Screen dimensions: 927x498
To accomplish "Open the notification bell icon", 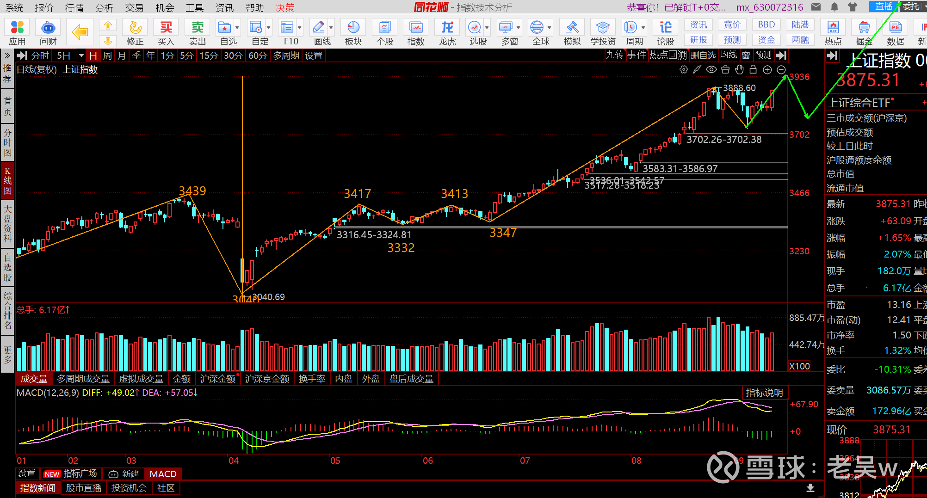I will tap(834, 7).
